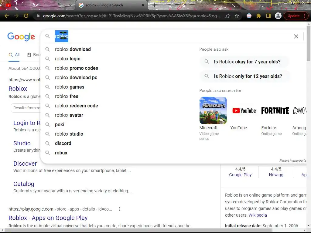The width and height of the screenshot is (311, 233).
Task: Open three-dot menu for play.google.com result
Action: tap(120, 209)
